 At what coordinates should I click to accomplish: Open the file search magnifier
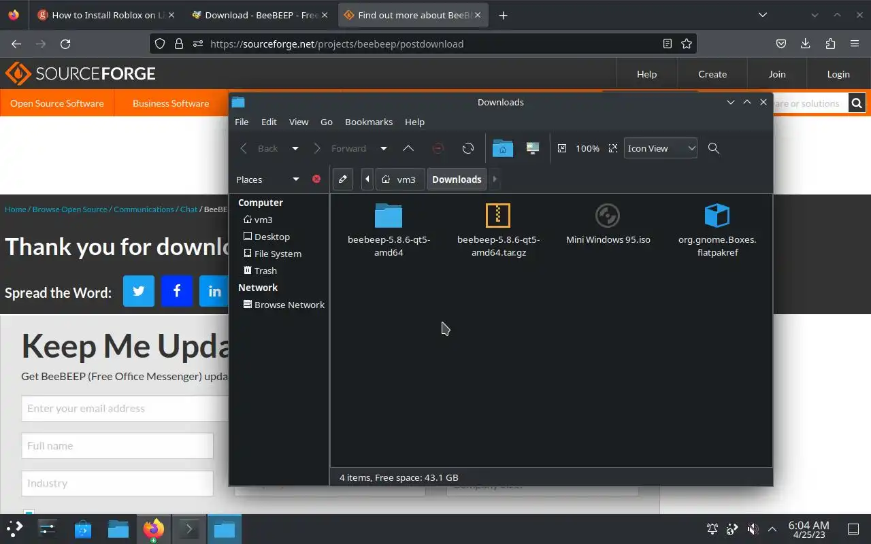point(714,148)
